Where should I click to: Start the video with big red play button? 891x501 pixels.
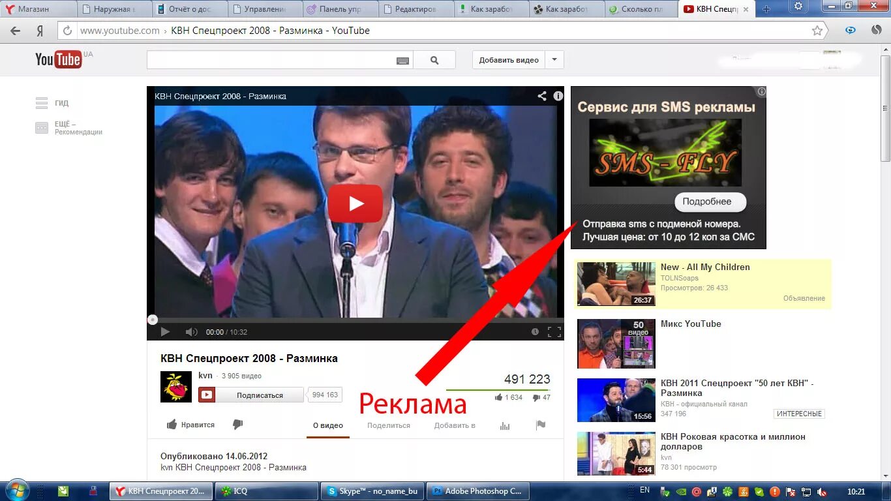coord(355,204)
